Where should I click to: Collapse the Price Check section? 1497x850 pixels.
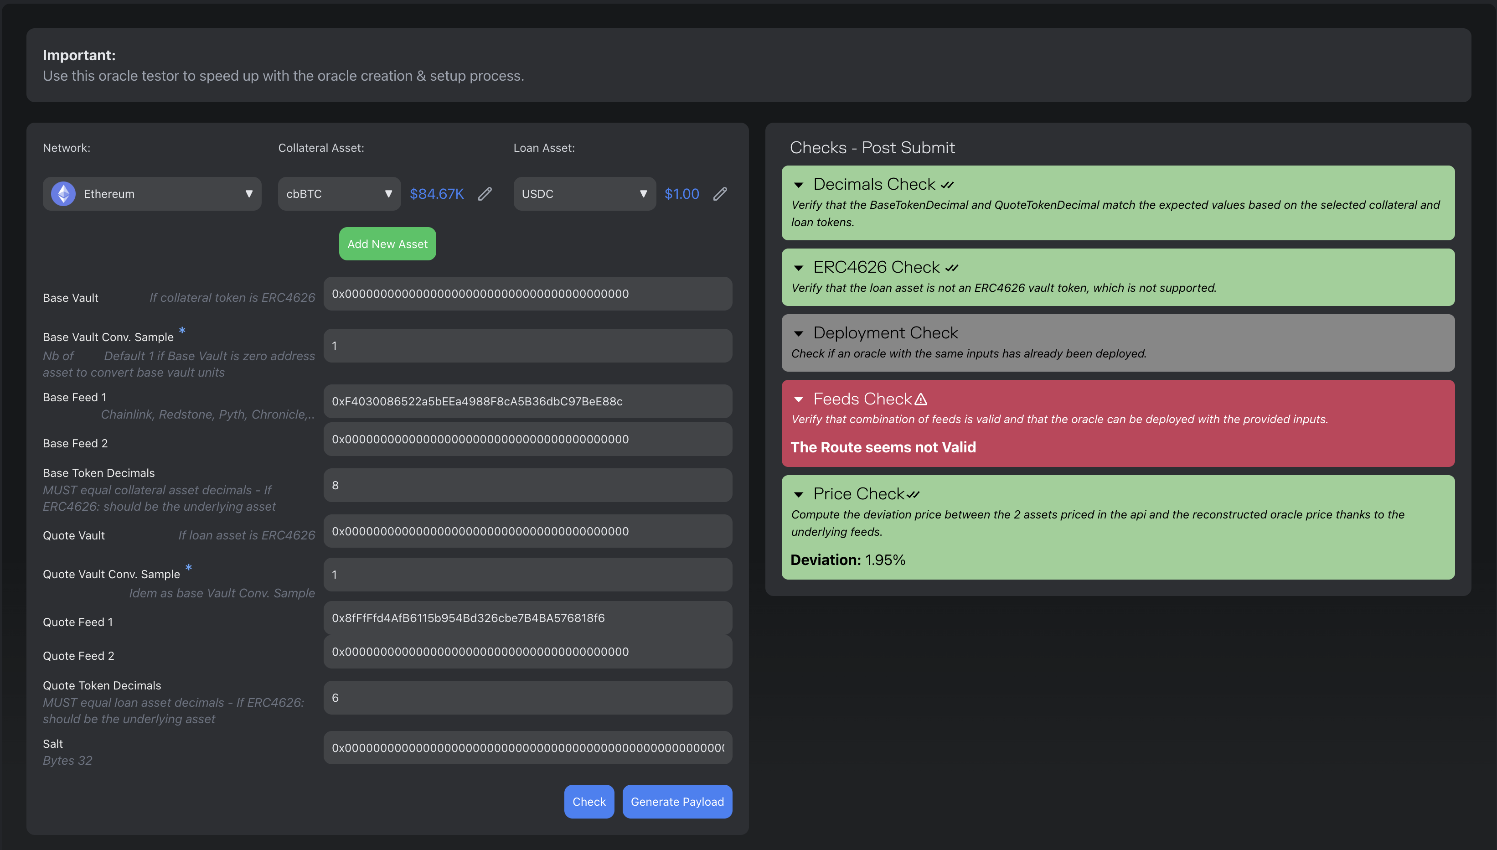click(799, 494)
